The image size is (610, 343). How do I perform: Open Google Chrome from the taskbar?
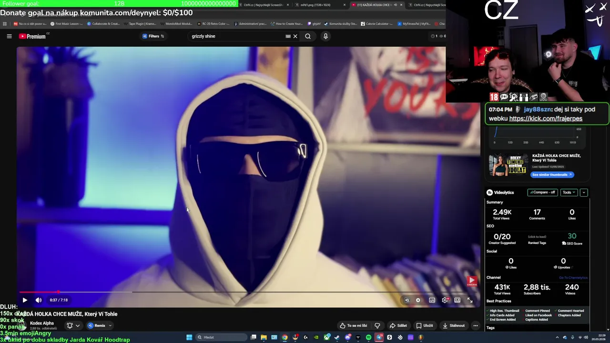click(x=285, y=337)
